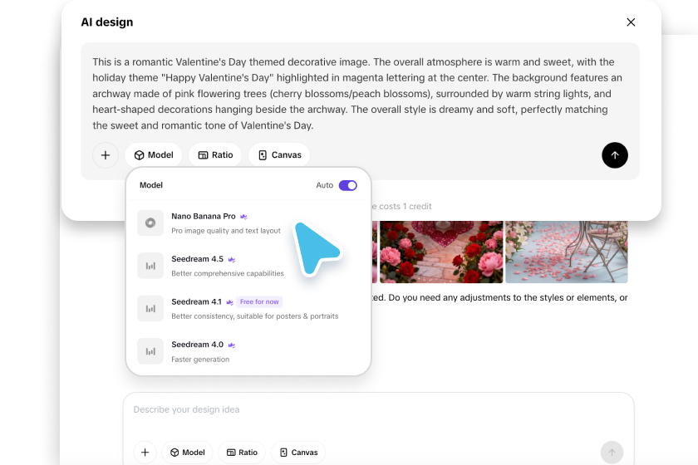
Task: Open the Canvas options in the top prompt
Action: (279, 155)
